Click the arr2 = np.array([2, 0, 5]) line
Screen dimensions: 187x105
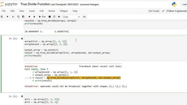pos(41,102)
